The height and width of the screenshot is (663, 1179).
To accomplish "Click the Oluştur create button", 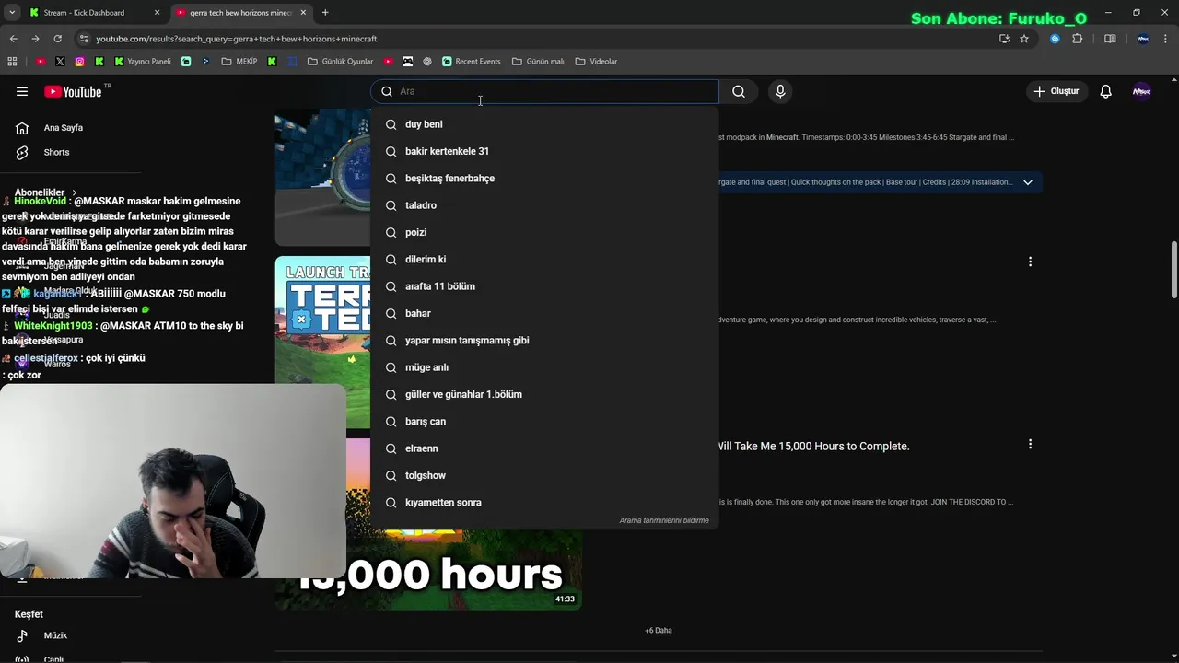I will point(1056,91).
